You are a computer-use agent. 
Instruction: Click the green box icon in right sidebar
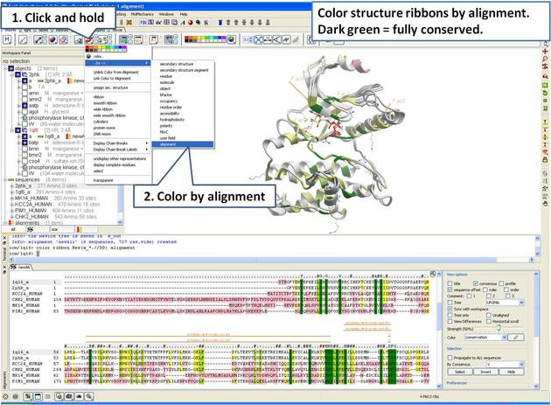pos(545,85)
